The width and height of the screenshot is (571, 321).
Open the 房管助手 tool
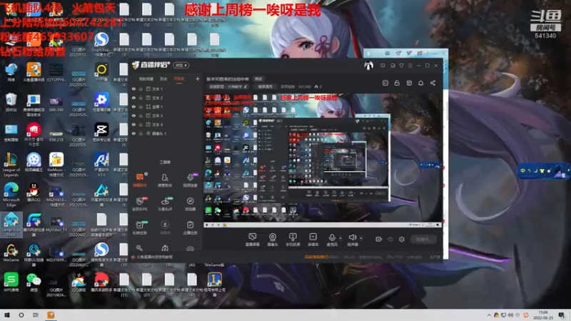tap(165, 180)
